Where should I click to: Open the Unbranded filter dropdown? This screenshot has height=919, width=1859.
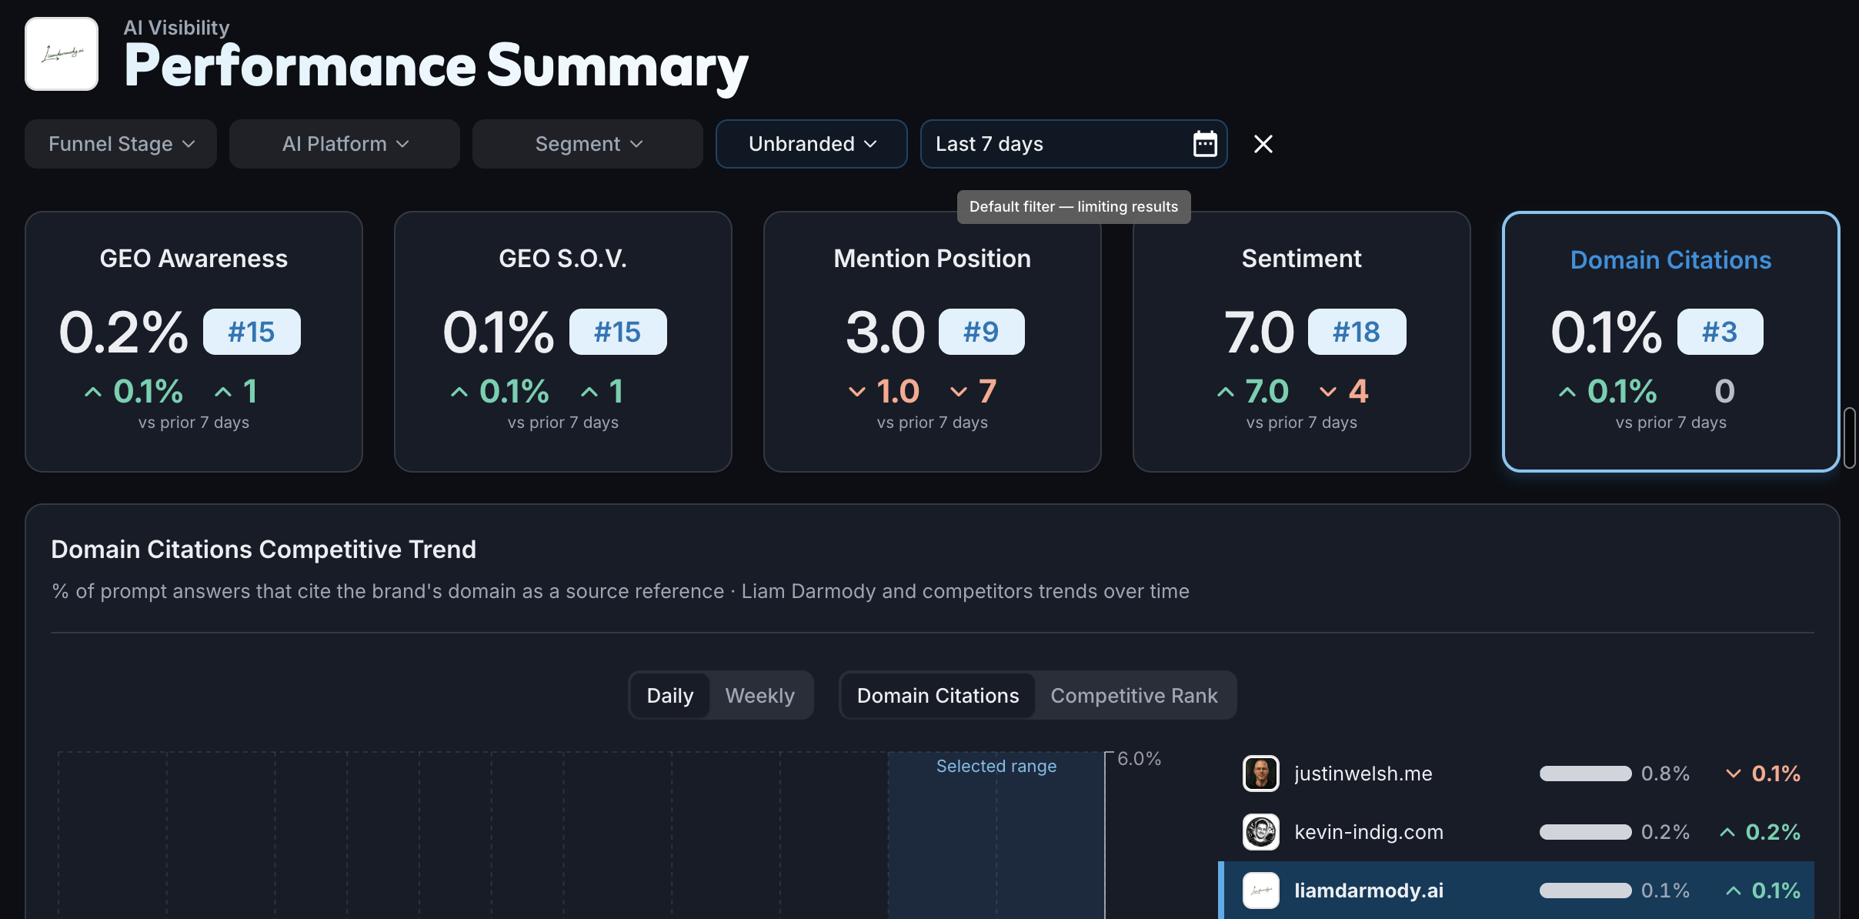tap(812, 144)
